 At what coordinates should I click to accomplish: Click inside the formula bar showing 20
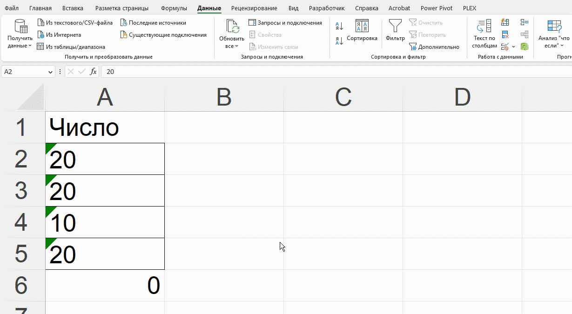(336, 72)
